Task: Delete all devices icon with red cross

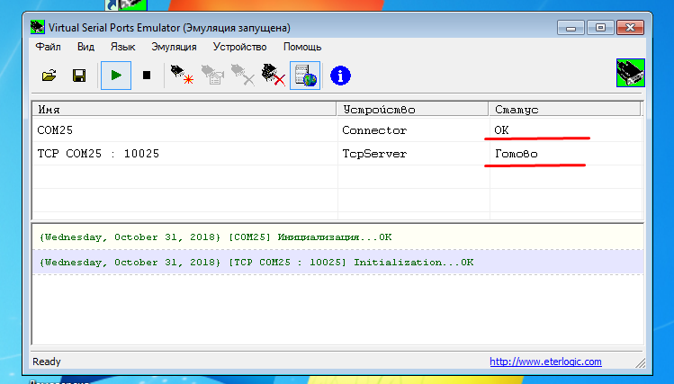Action: click(x=274, y=75)
